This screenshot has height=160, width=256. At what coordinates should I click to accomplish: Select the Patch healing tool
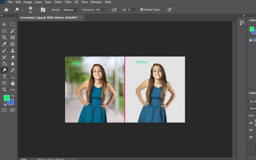pos(12,44)
